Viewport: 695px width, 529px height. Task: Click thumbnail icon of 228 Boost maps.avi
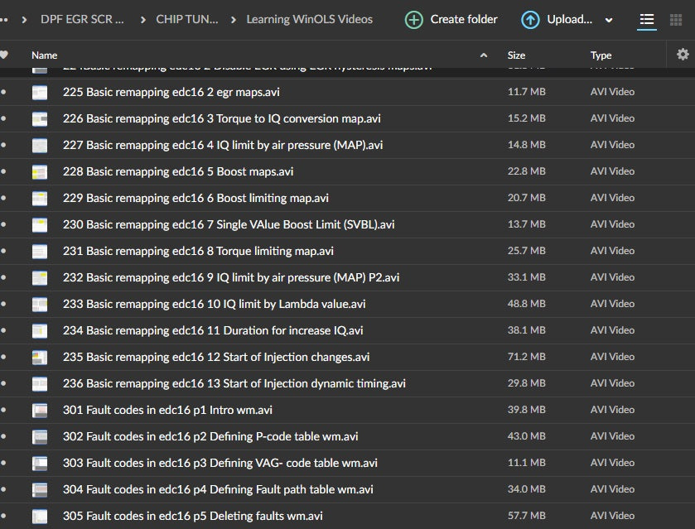click(x=40, y=172)
